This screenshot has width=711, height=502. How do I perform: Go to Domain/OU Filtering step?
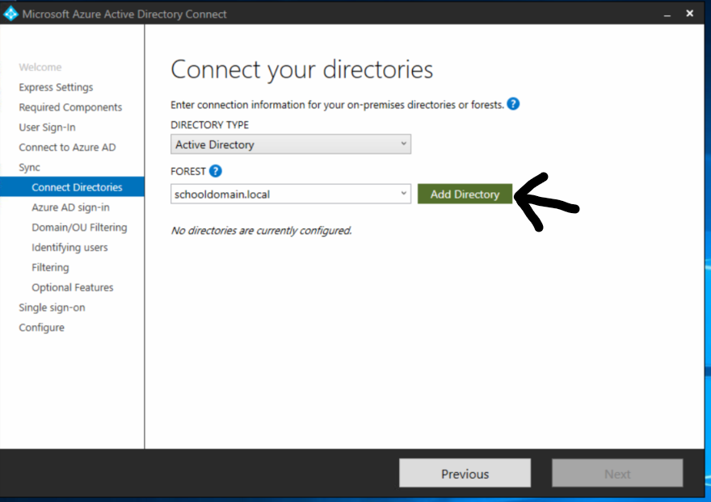click(x=79, y=228)
